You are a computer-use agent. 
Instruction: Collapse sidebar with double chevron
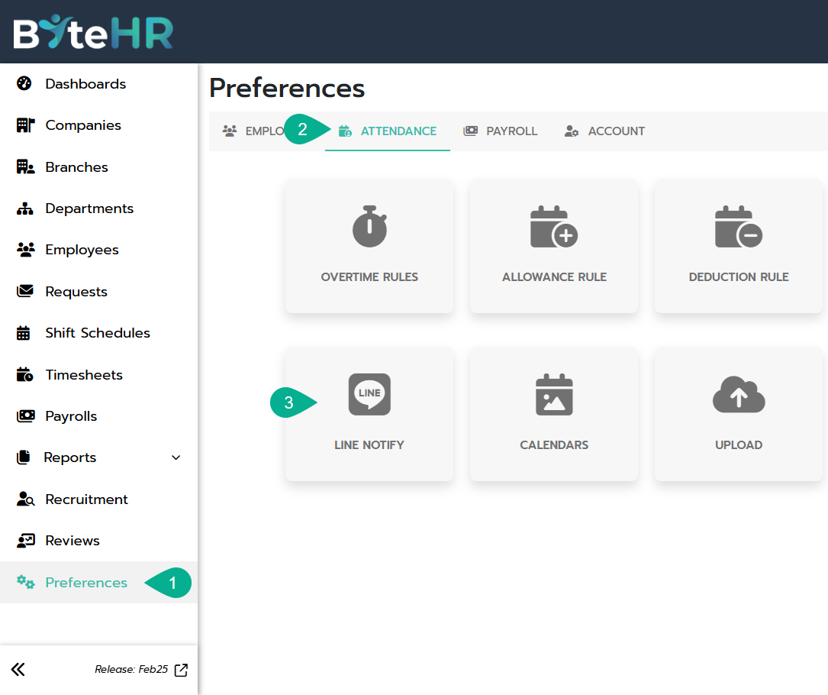click(18, 670)
